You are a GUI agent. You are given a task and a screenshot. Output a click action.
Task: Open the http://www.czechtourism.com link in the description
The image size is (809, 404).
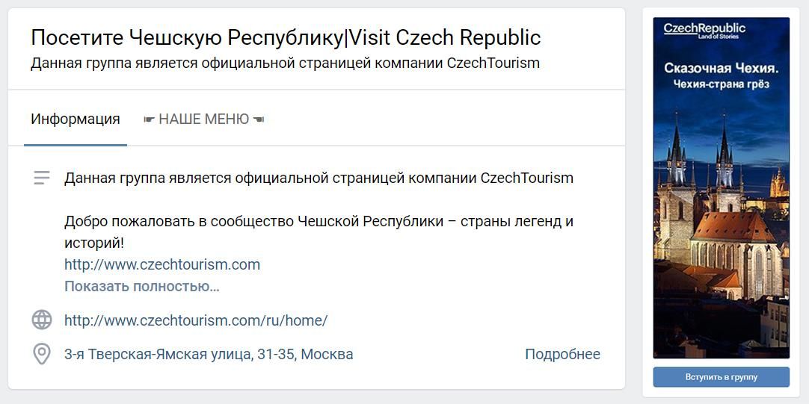coord(162,264)
